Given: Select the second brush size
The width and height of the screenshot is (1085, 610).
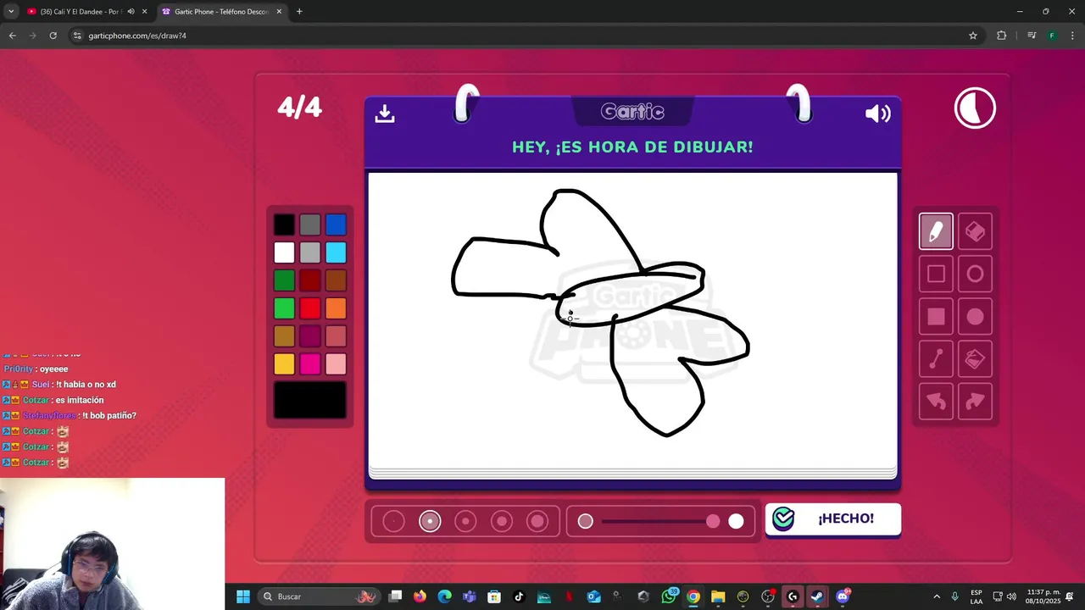Looking at the screenshot, I should (430, 522).
